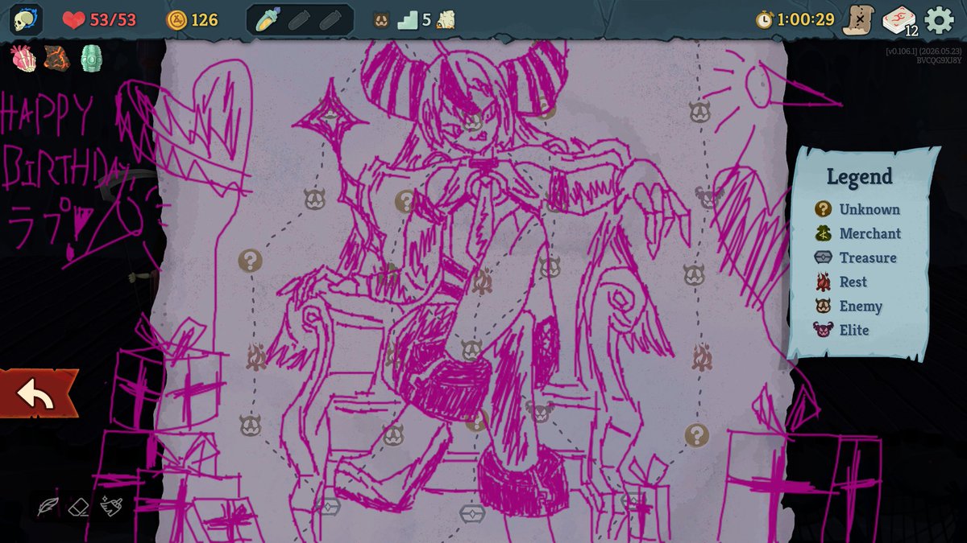Click the 126 gold amount
This screenshot has width=967, height=543.
(205, 20)
